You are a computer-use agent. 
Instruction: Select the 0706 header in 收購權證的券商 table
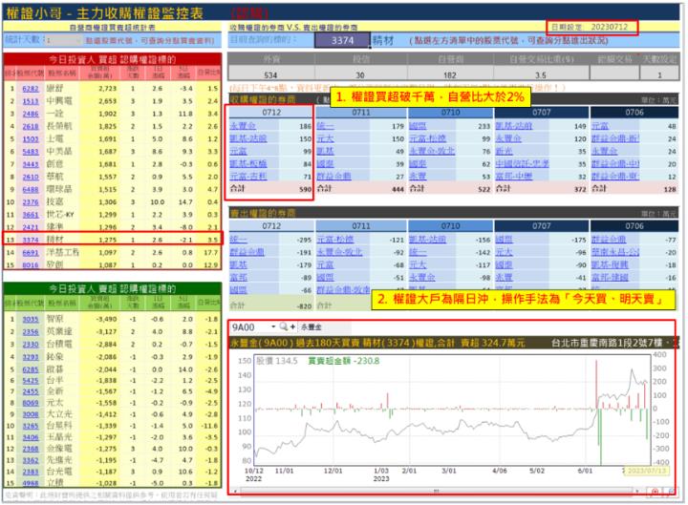[x=634, y=113]
